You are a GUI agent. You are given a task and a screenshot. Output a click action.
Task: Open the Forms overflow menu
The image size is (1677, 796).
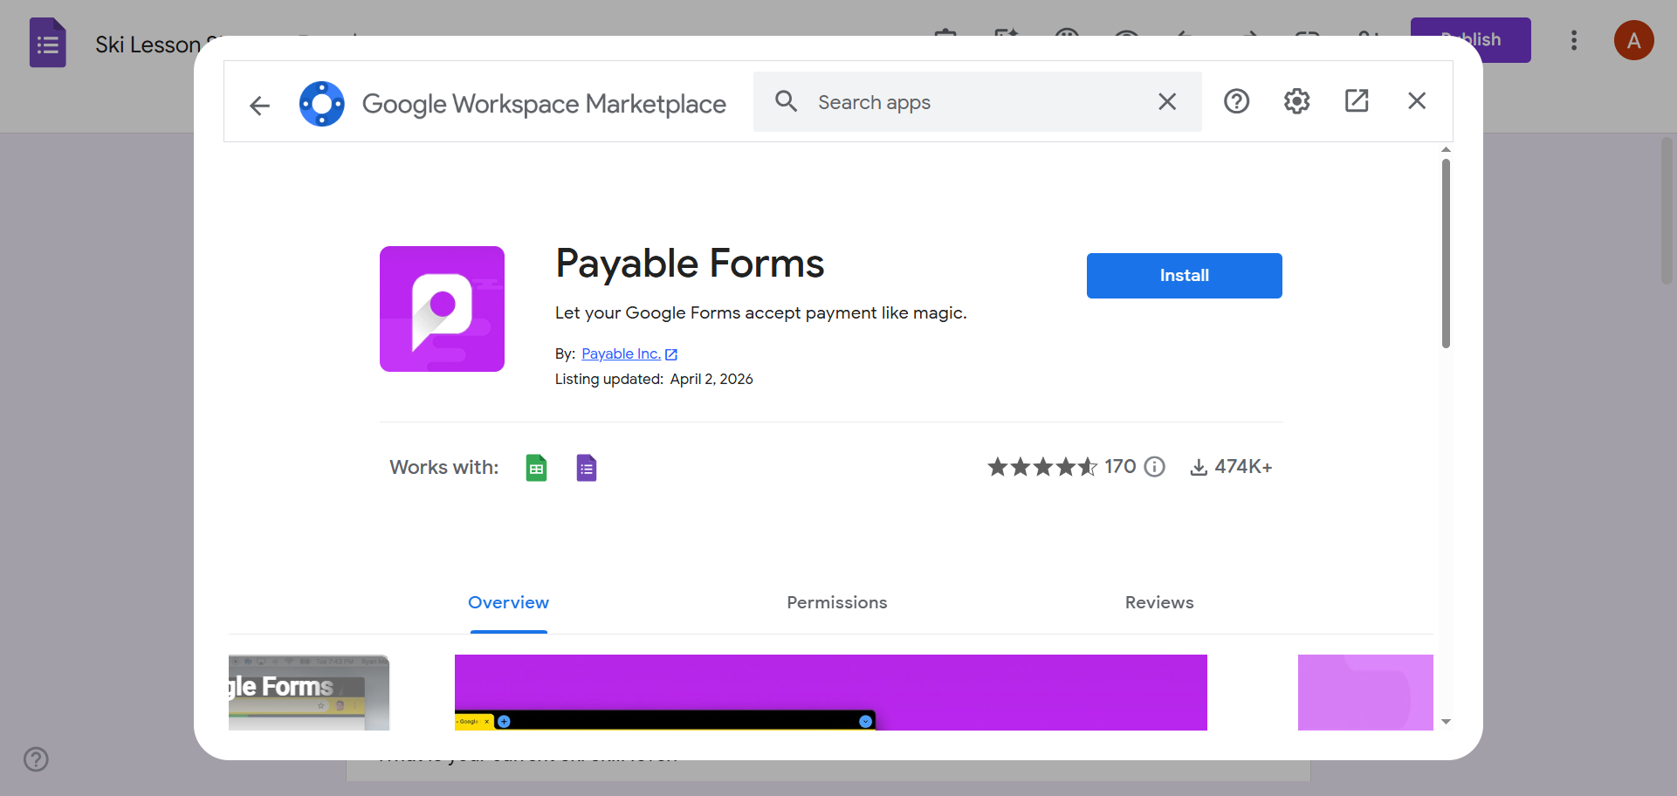pos(1574,40)
